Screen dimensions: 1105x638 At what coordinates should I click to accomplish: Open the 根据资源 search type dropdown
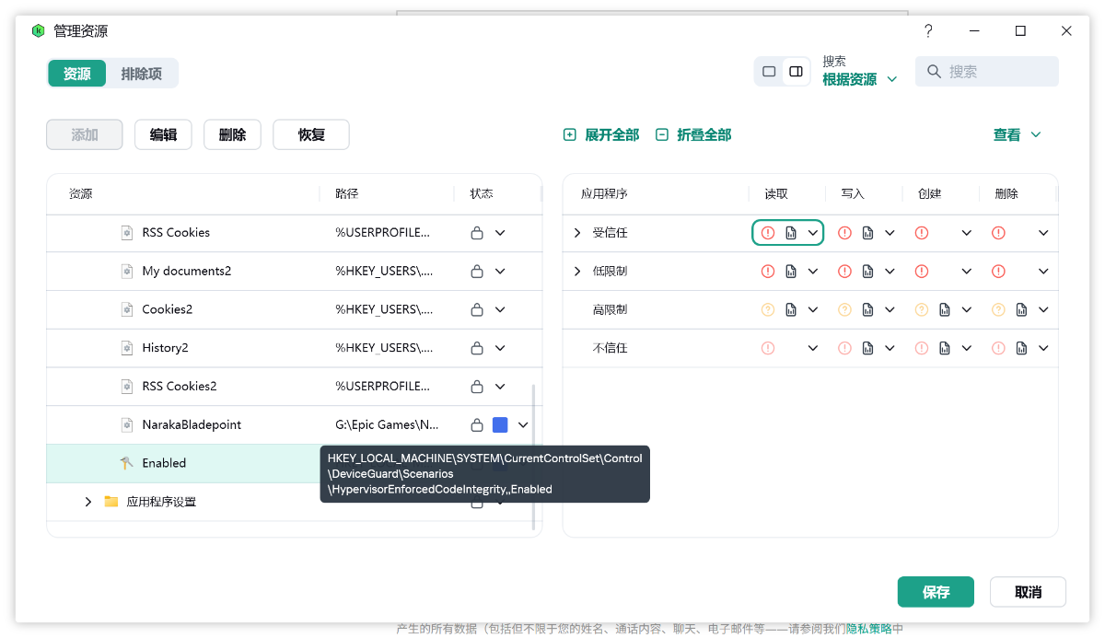pos(859,80)
